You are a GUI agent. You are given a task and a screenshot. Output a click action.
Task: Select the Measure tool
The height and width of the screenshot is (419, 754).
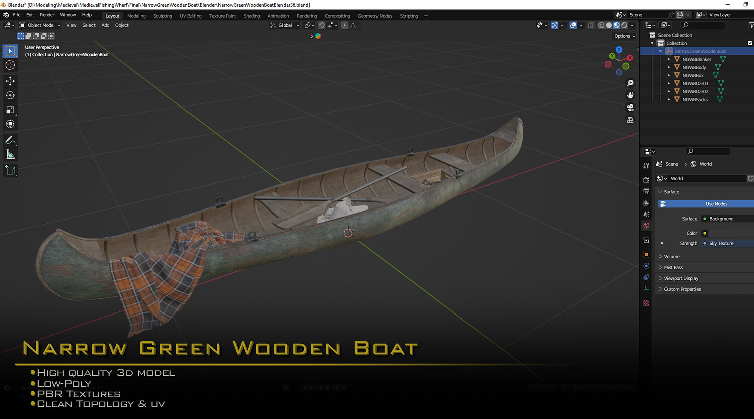pos(10,154)
